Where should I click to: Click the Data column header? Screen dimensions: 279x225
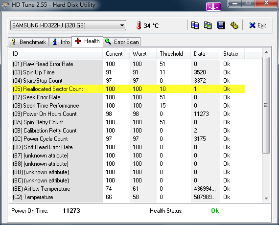pyautogui.click(x=206, y=54)
